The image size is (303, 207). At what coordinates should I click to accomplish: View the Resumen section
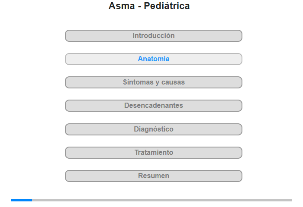pos(154,176)
